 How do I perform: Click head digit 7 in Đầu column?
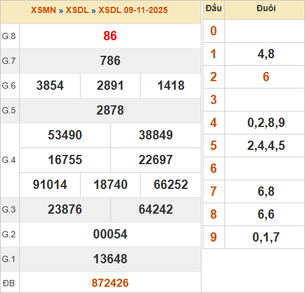(x=213, y=191)
